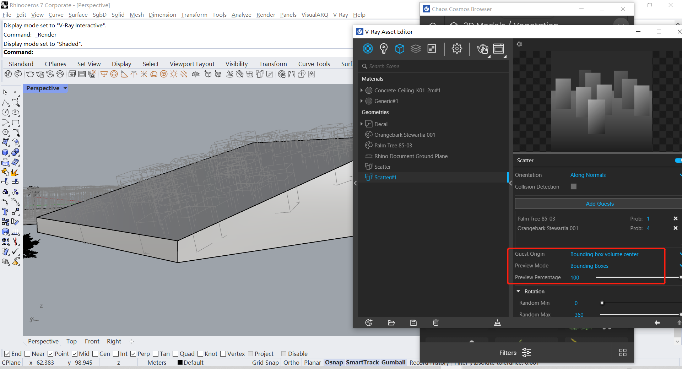This screenshot has height=369, width=682.
Task: Open Materials category in Asset Editor
Action: pyautogui.click(x=368, y=49)
